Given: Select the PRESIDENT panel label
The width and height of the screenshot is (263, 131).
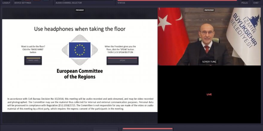Looking at the screenshot, I should click(80, 10).
